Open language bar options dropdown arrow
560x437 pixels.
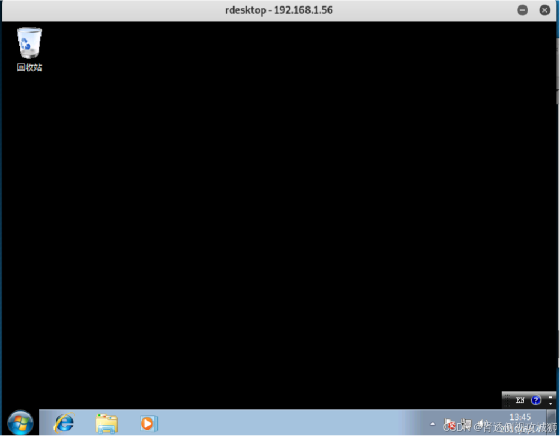coord(551,404)
